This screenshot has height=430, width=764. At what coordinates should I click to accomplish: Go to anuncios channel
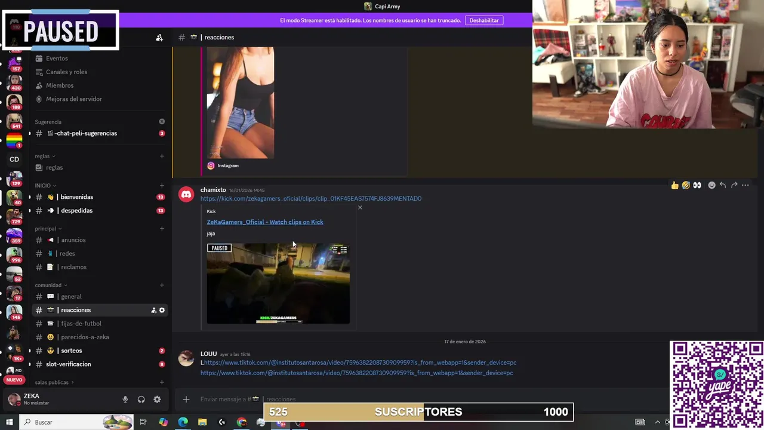point(99,240)
